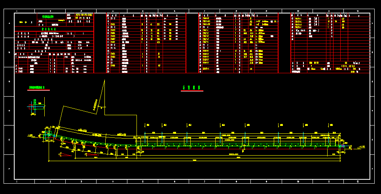The width and height of the screenshot is (381, 194).
Task: Select the green underlined title at drawing center
Action: coord(191,88)
